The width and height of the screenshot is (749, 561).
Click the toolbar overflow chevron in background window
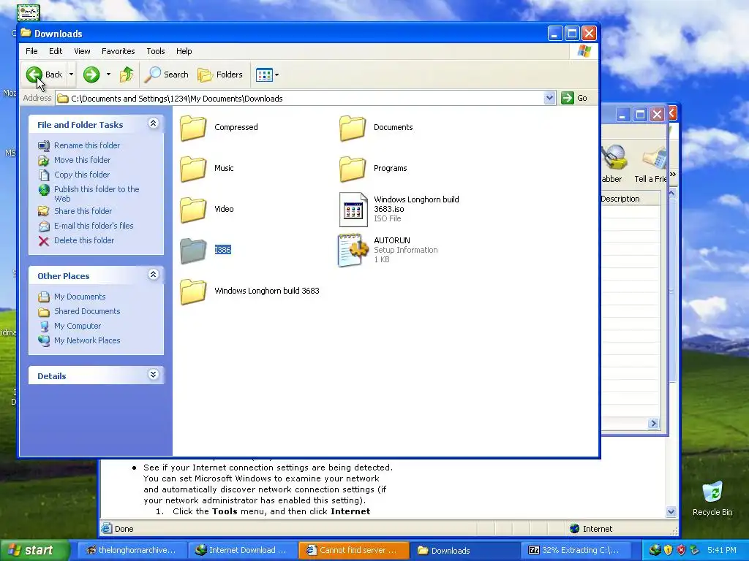click(x=673, y=174)
